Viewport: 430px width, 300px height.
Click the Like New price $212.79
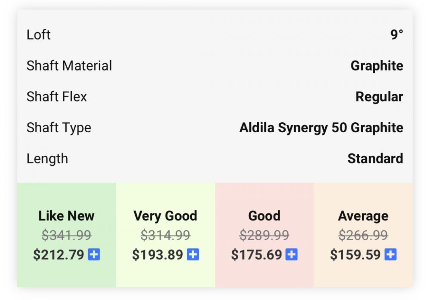[x=59, y=255]
